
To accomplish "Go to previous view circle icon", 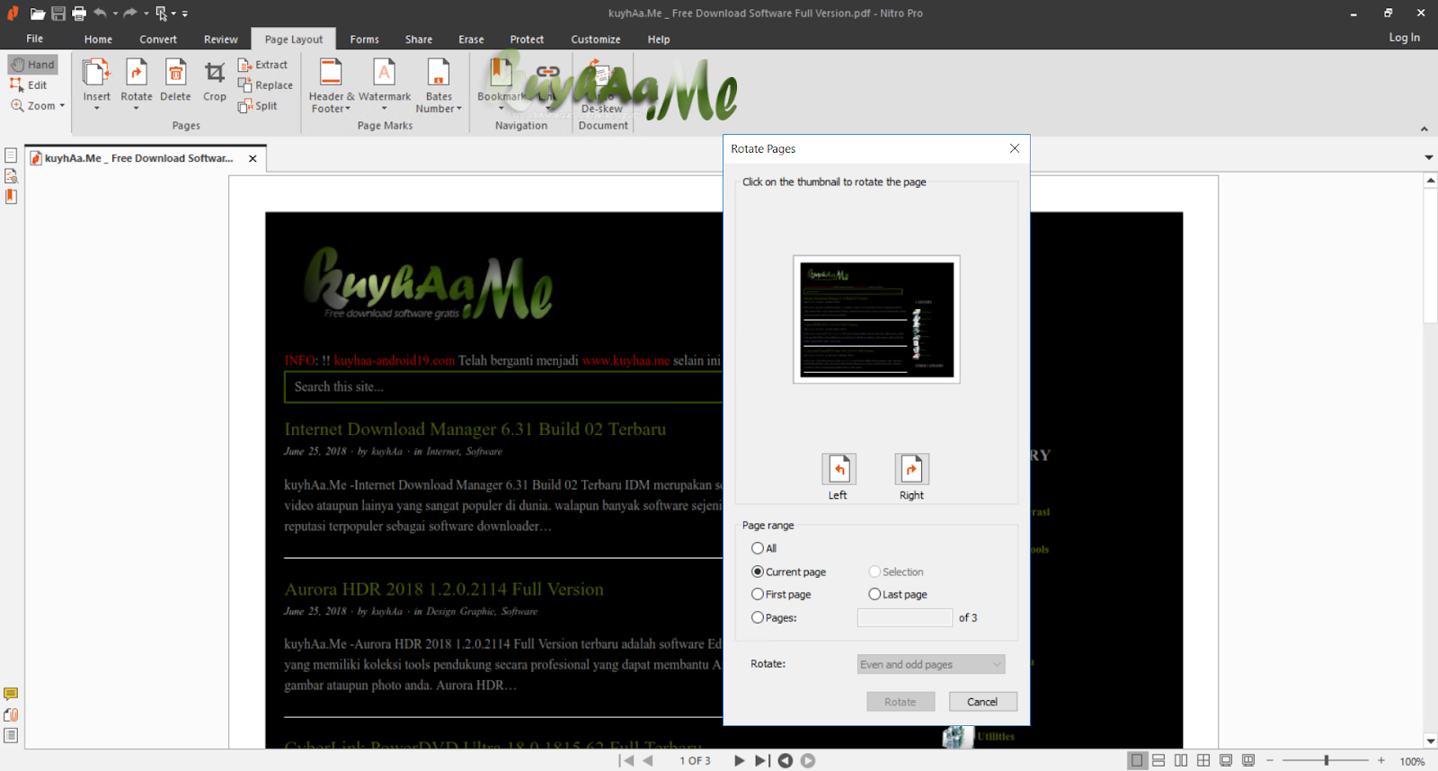I will coord(786,760).
